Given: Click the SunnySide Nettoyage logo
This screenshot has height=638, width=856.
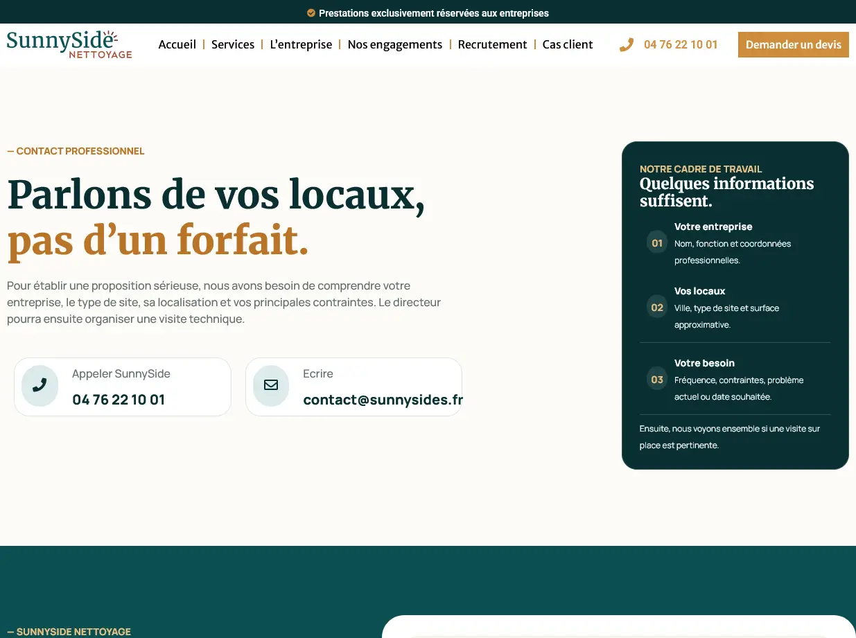Looking at the screenshot, I should point(69,44).
